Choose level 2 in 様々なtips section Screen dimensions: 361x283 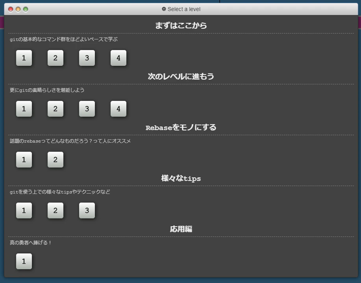tap(56, 210)
